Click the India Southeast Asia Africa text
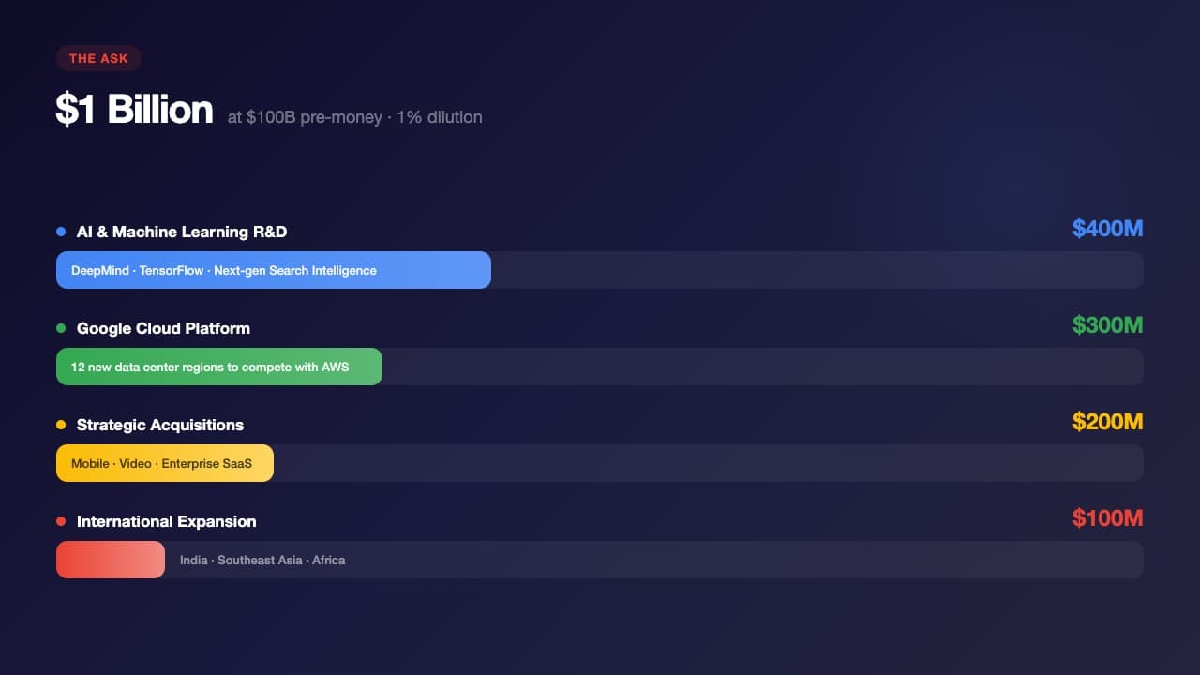This screenshot has height=675, width=1200. [x=262, y=560]
